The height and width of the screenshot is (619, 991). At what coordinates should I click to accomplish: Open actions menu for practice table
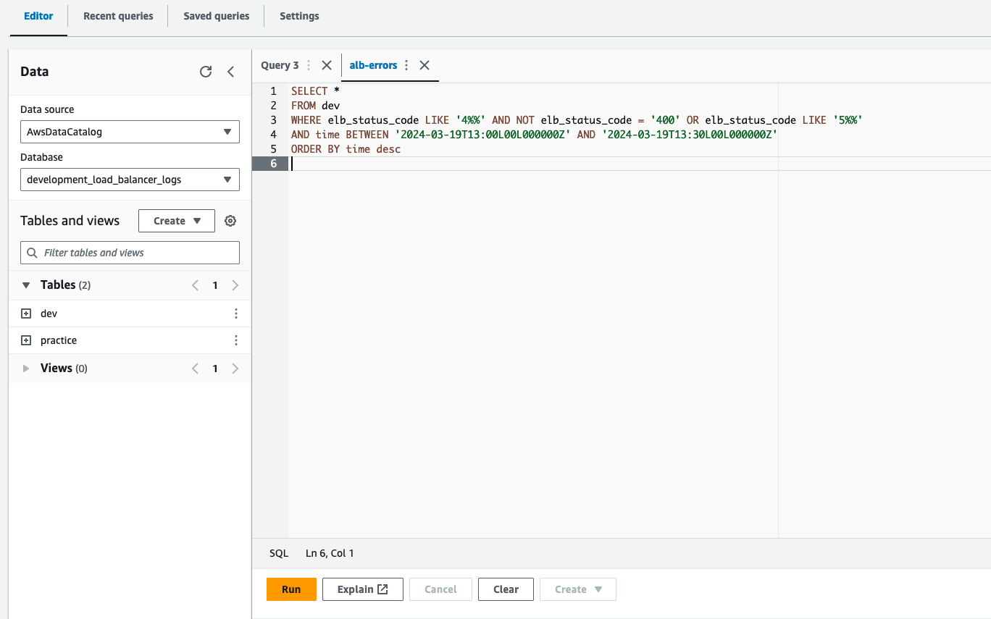click(x=235, y=340)
